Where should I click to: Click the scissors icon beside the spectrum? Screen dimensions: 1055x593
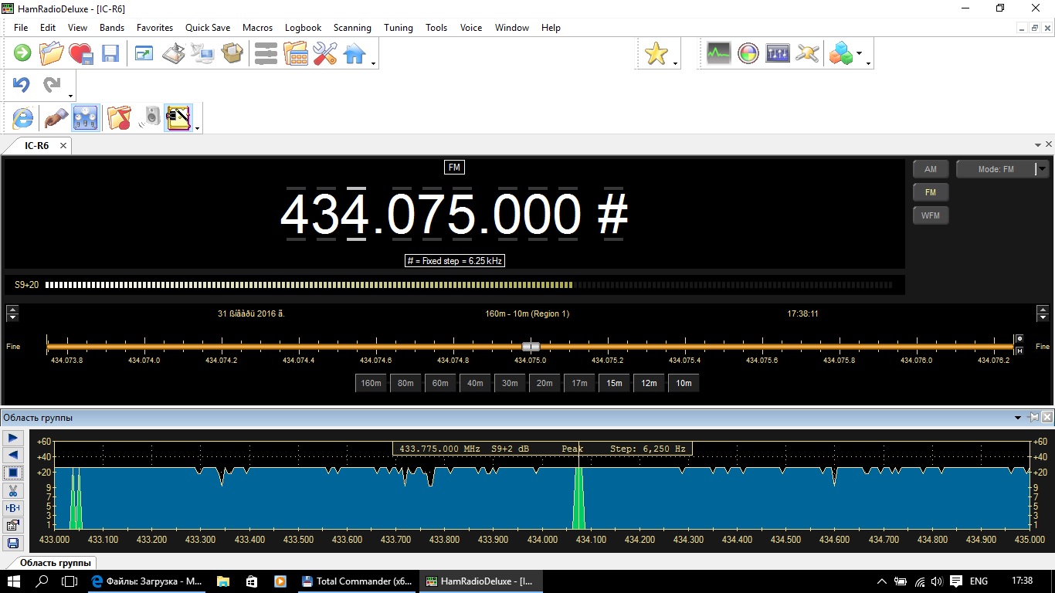coord(13,490)
